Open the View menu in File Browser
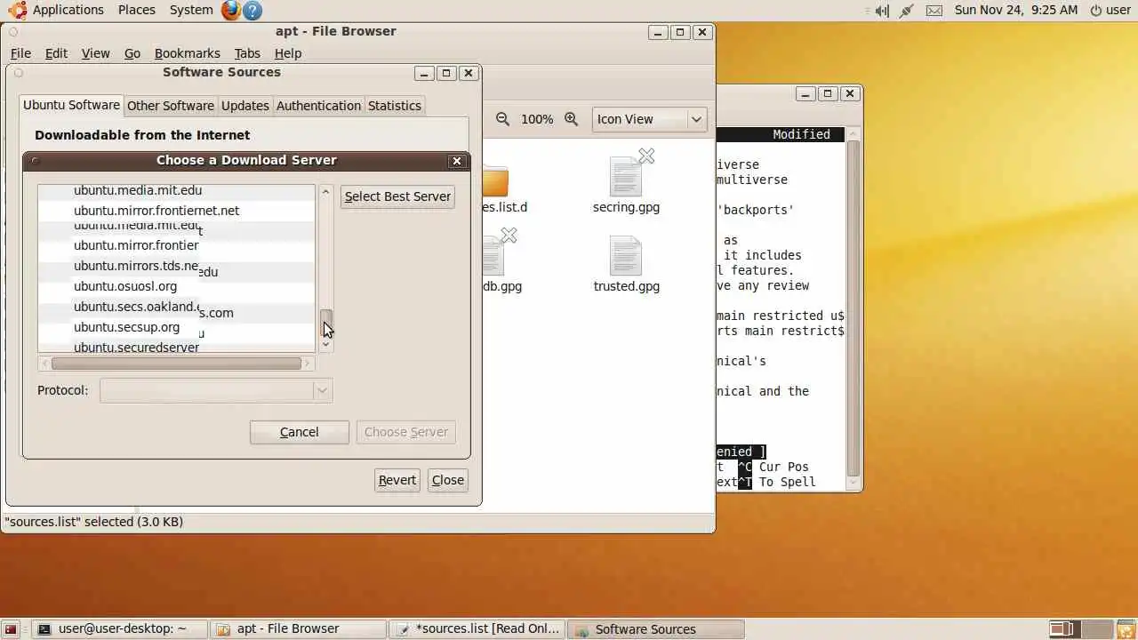1138x640 pixels. (x=95, y=53)
